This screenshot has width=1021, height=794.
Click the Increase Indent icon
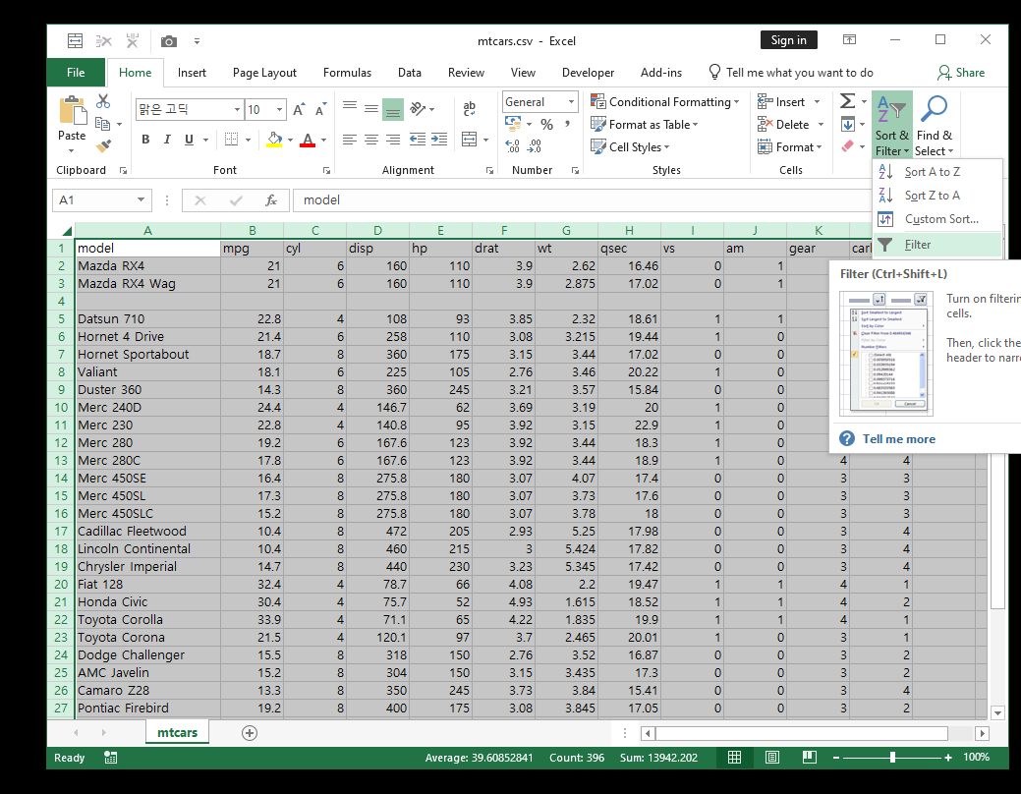tap(439, 139)
